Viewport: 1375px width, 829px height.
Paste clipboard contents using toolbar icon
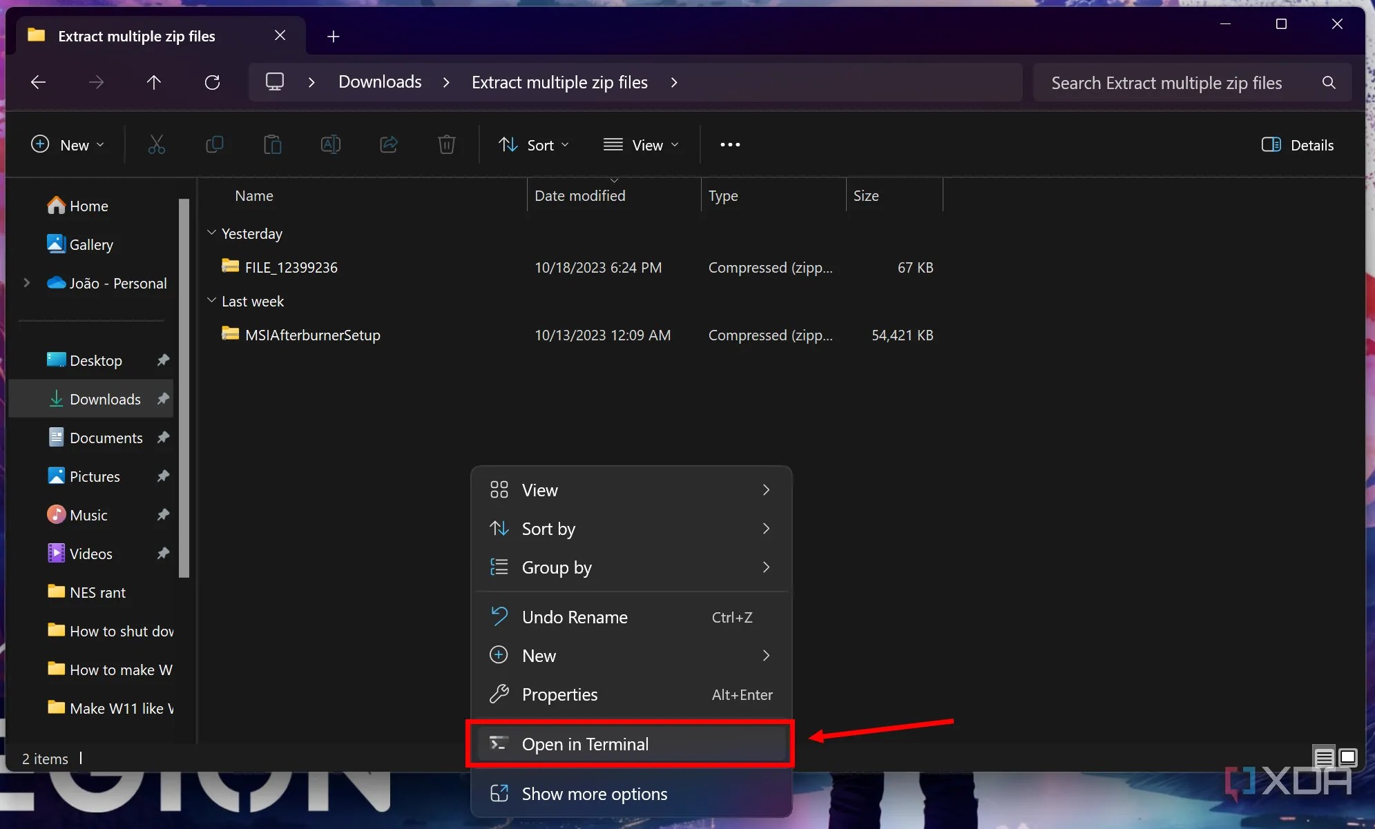coord(273,144)
